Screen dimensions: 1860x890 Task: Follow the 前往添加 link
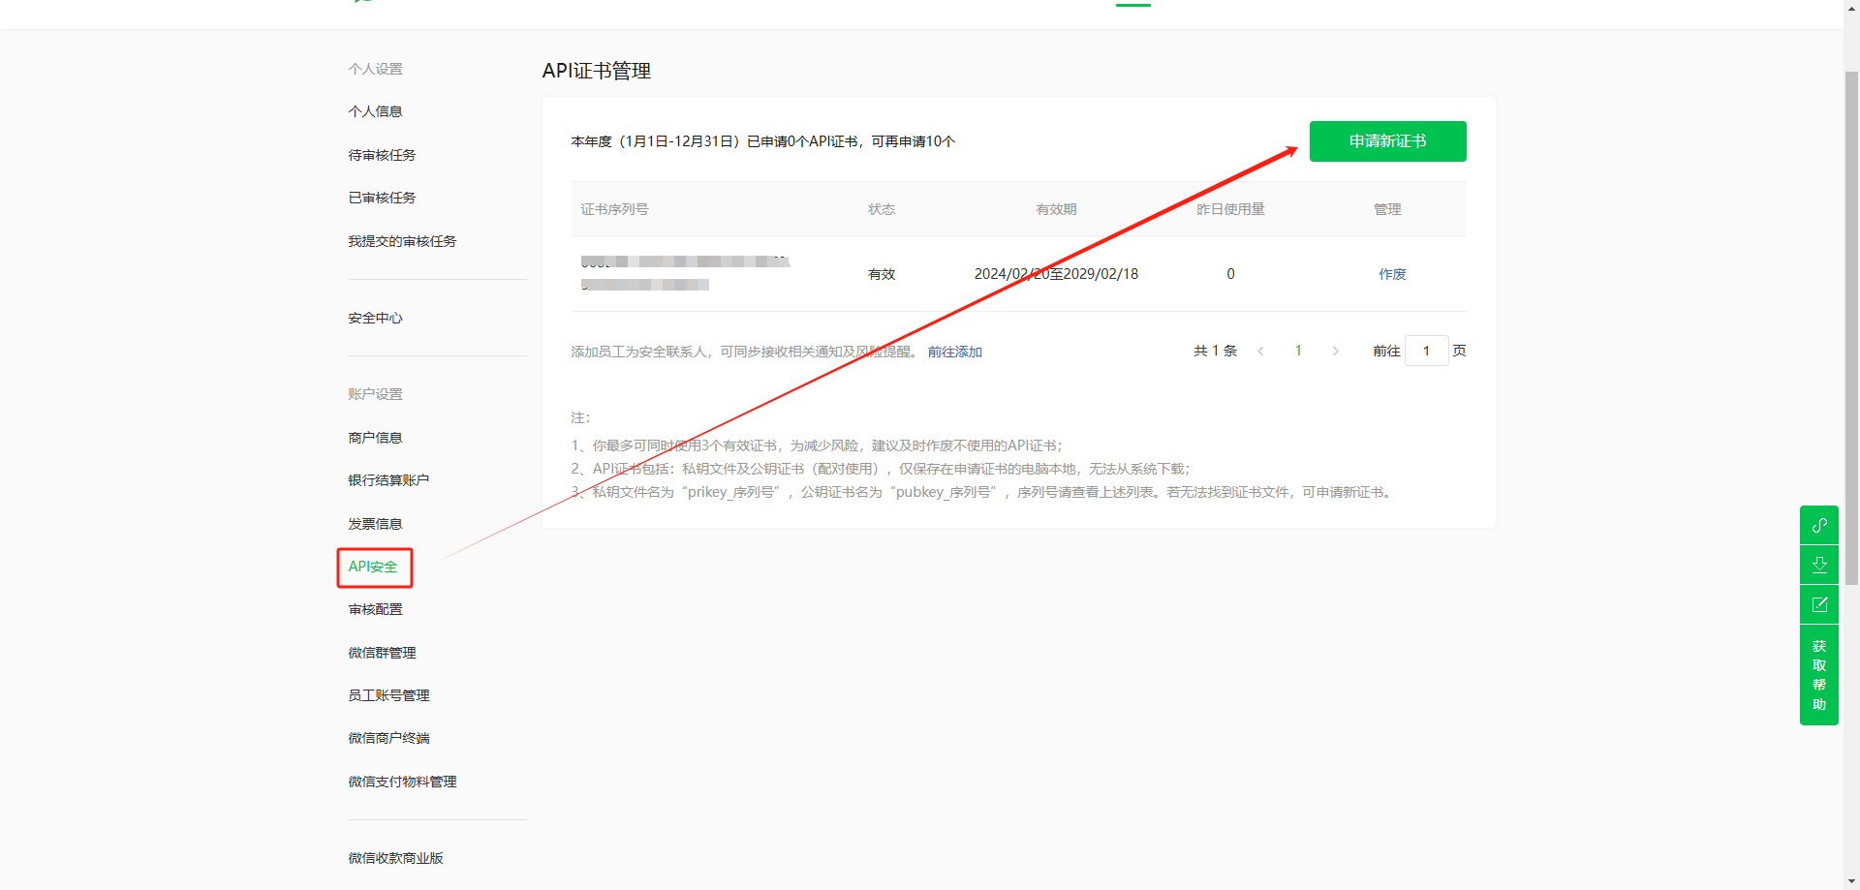coord(954,352)
